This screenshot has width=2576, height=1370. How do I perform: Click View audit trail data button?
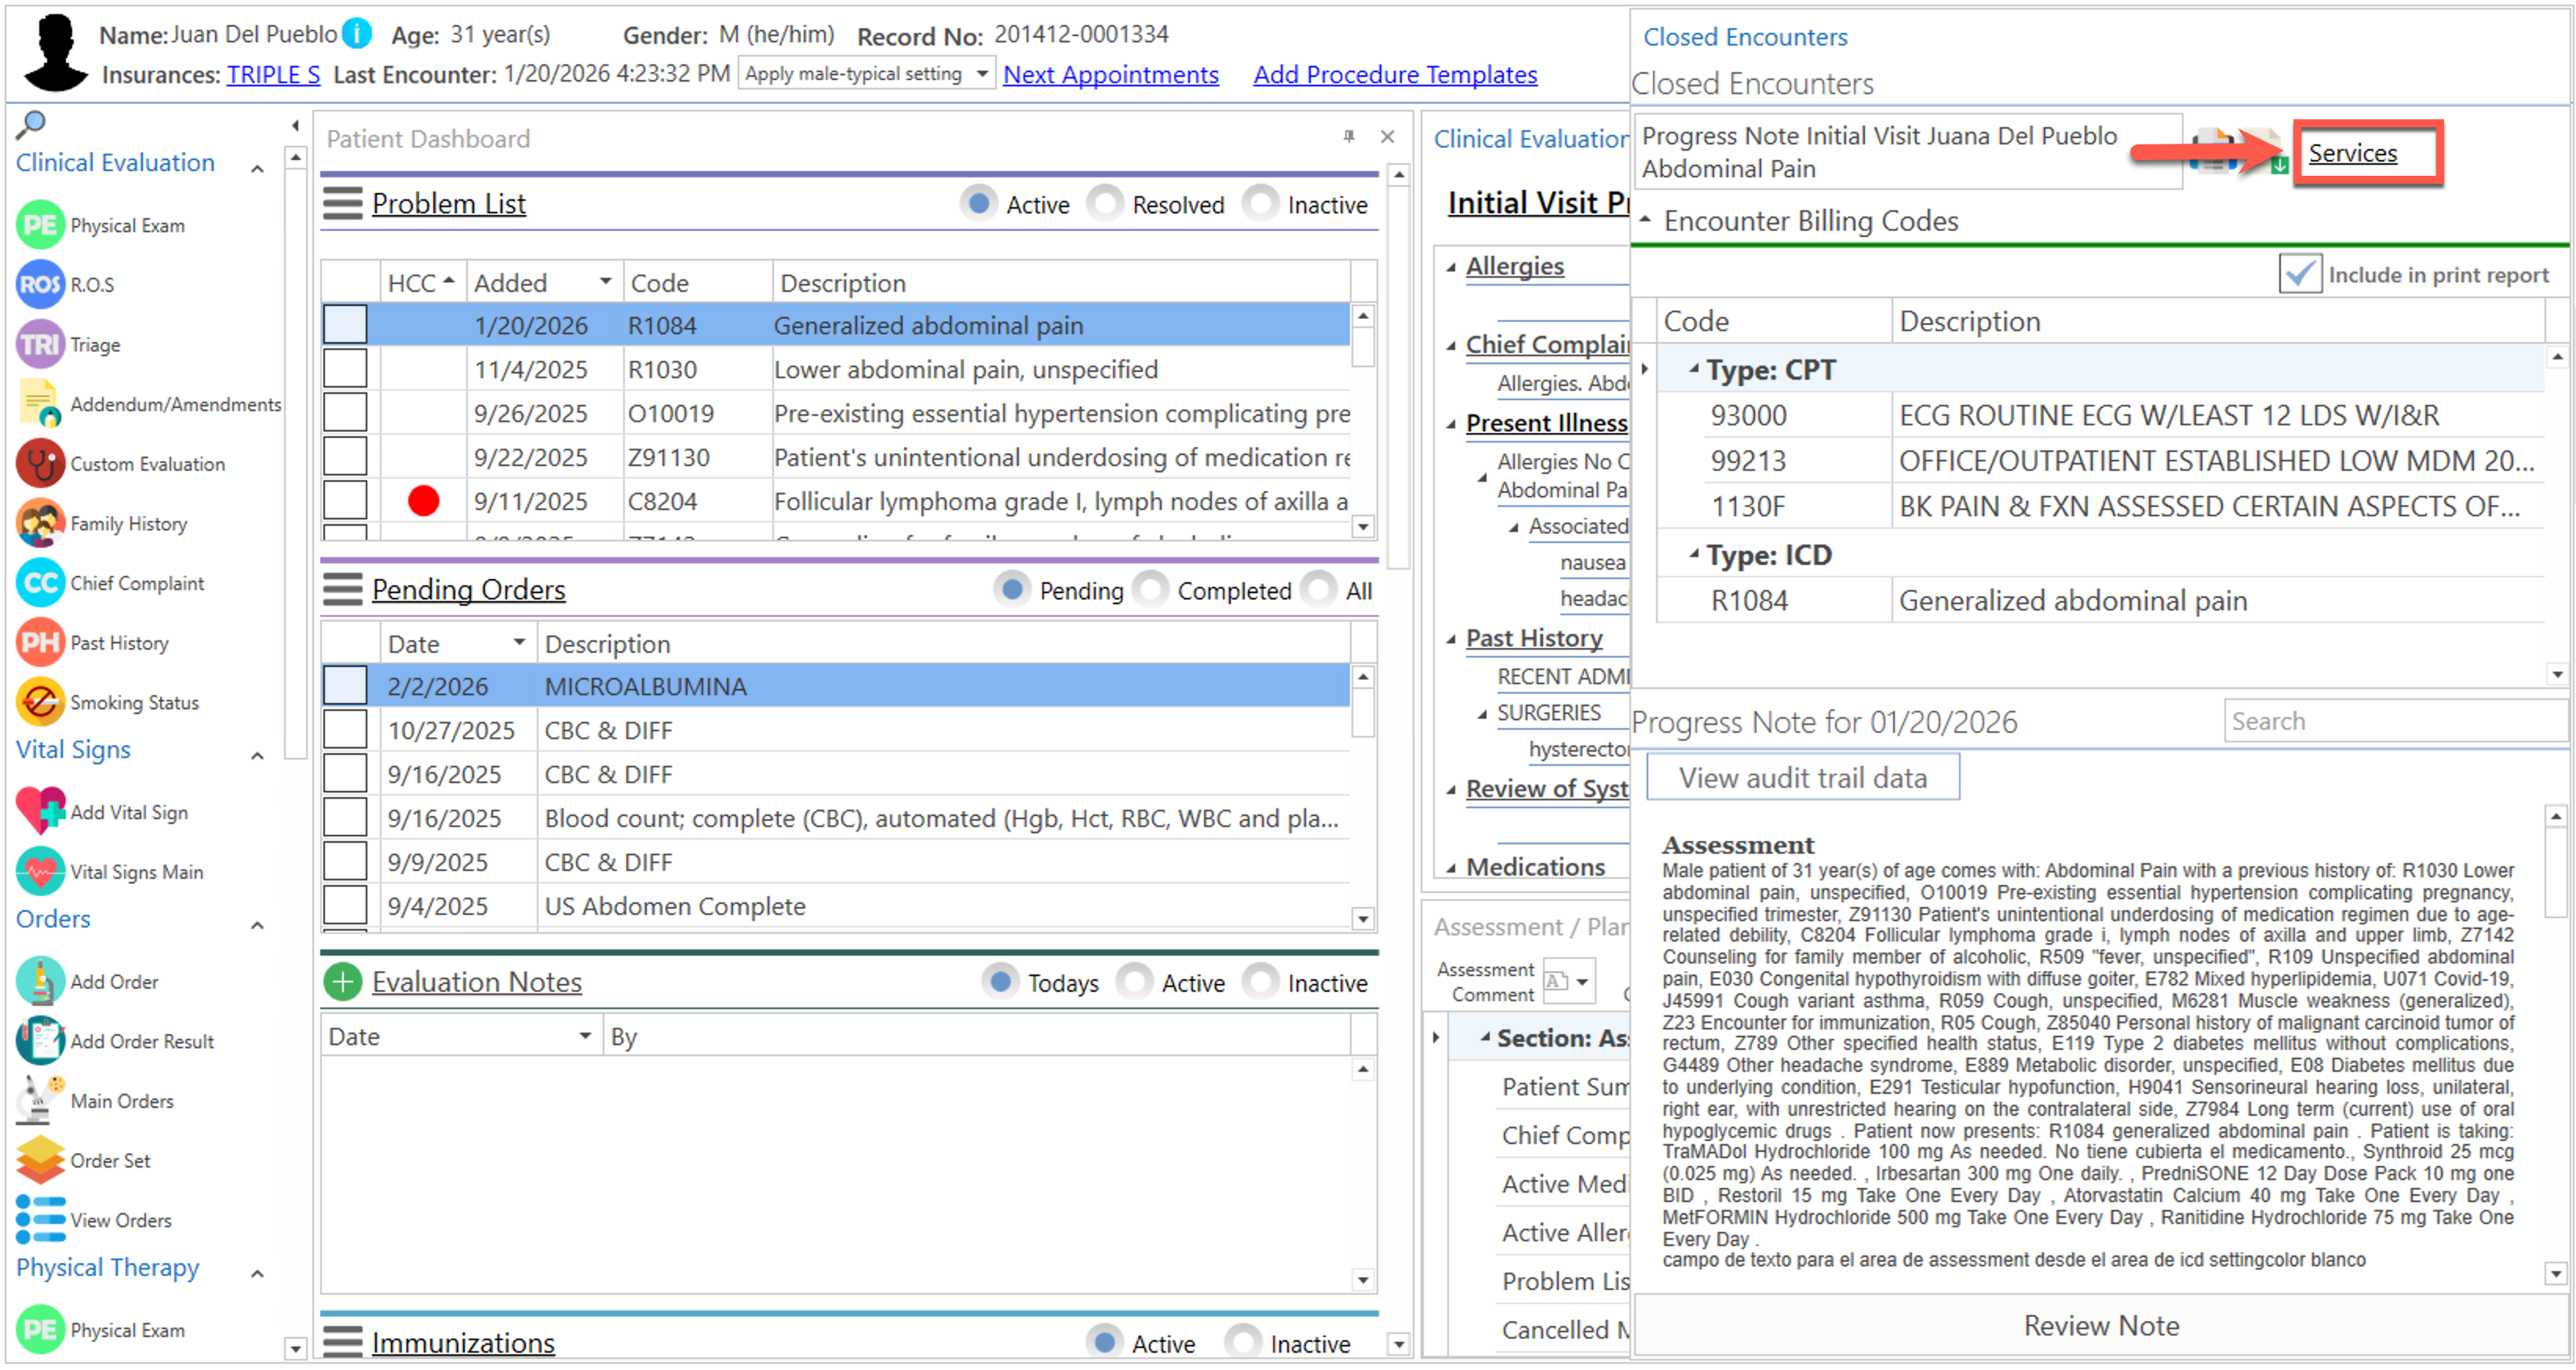(x=1802, y=778)
